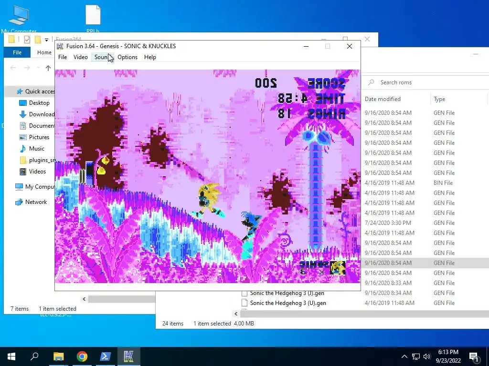Sort by Type column header

click(439, 99)
